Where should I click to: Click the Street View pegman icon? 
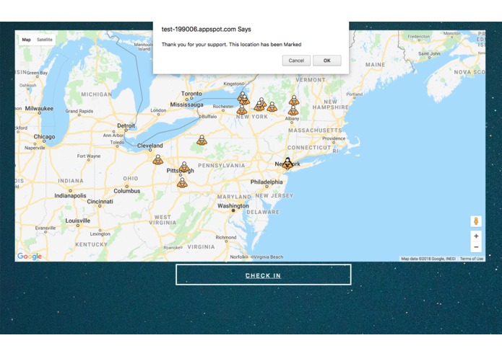[x=476, y=221]
